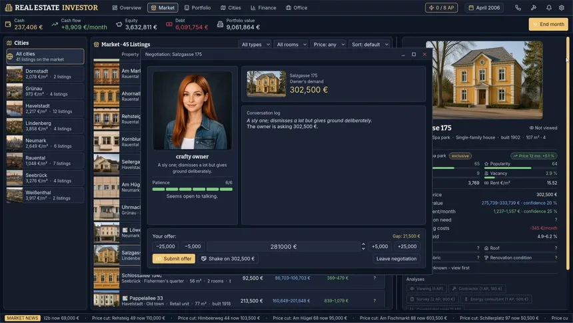Screen dimensions: 573x323
Task: Click the Vacancy icon in details panel
Action: (x=486, y=174)
